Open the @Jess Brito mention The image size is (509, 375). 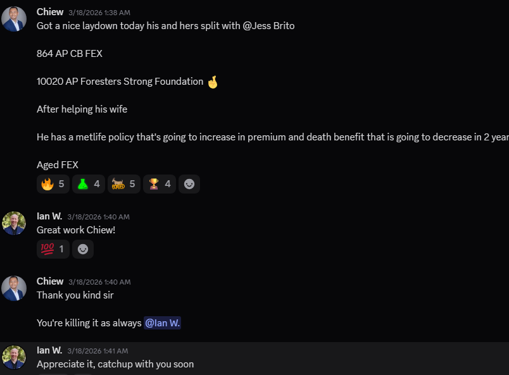268,26
